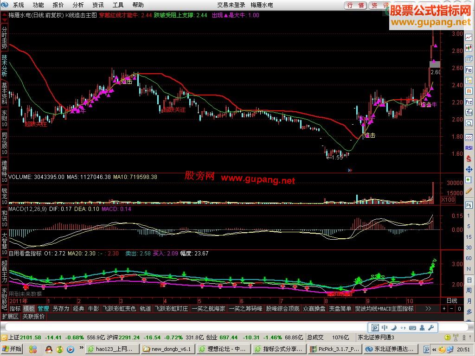Screen dimensions: 475x356
Task: Select the pencil drawing tool icon
Action: [x=469, y=191]
